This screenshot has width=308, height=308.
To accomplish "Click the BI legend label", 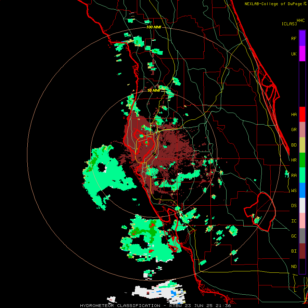I will pyautogui.click(x=294, y=251).
